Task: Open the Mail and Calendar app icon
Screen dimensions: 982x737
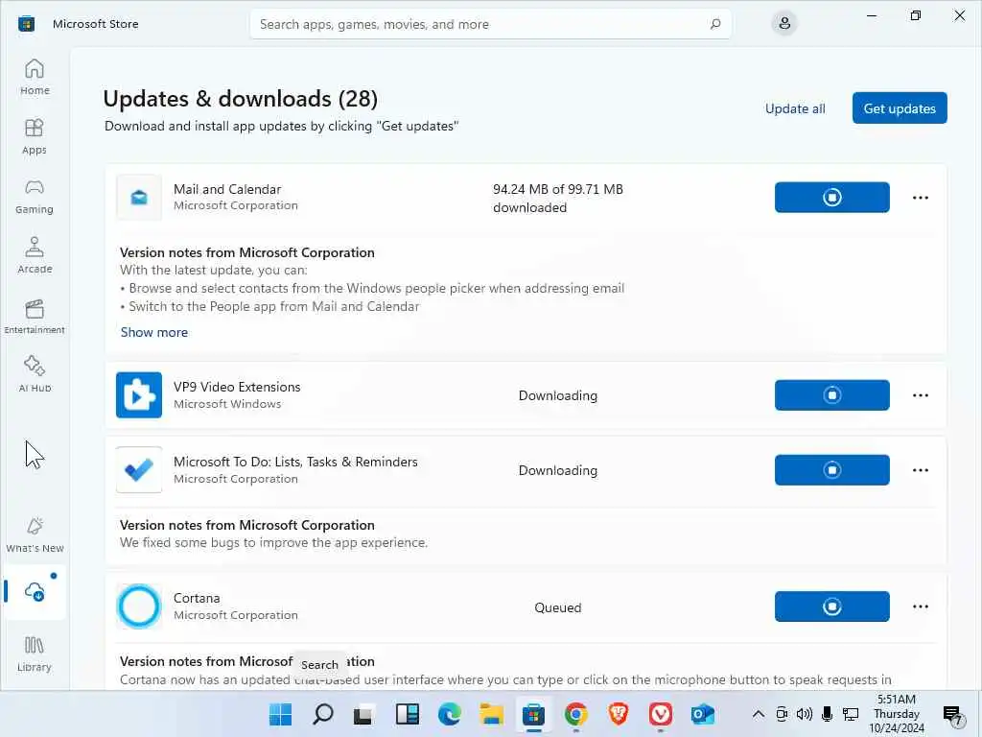Action: 139,198
